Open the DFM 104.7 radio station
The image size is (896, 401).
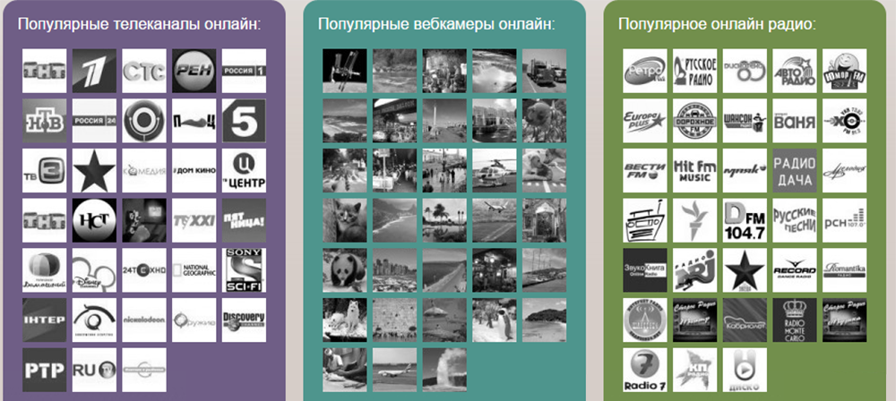coord(745,220)
